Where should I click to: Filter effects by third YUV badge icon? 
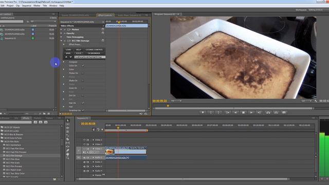(x=46, y=122)
